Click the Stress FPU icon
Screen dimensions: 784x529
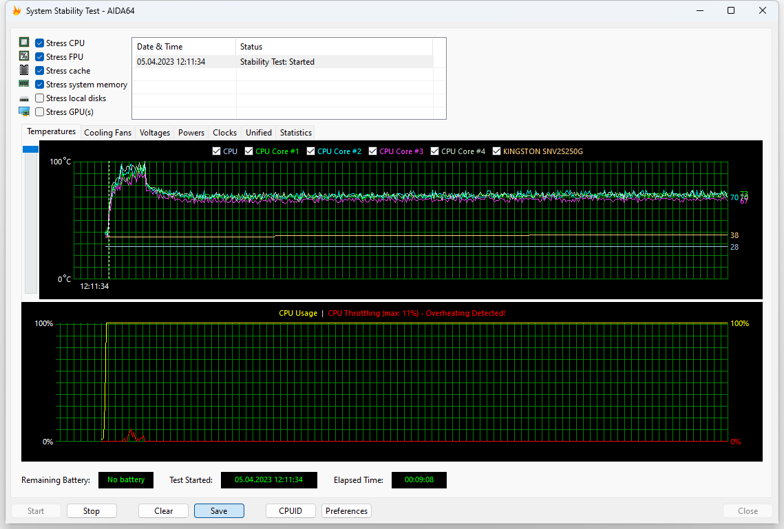click(x=24, y=56)
